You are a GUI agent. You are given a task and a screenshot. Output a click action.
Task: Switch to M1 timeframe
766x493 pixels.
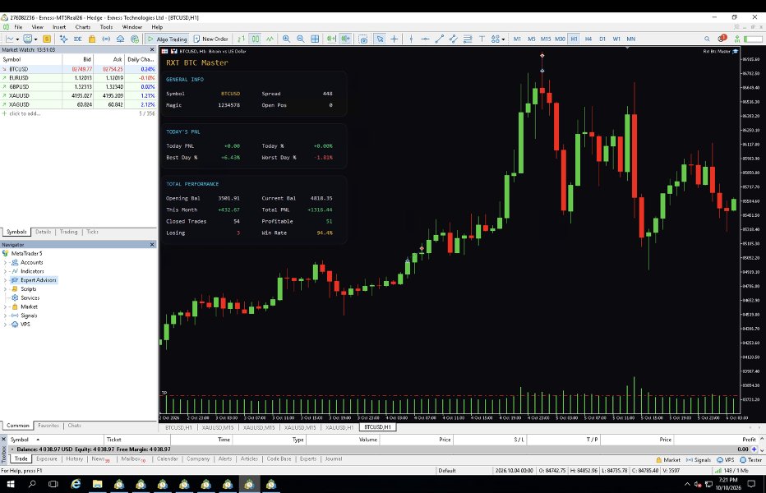click(517, 39)
